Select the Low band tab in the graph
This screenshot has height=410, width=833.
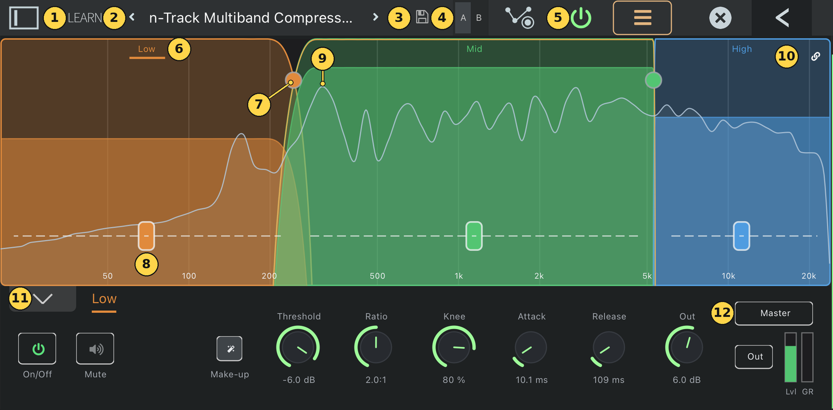click(147, 49)
